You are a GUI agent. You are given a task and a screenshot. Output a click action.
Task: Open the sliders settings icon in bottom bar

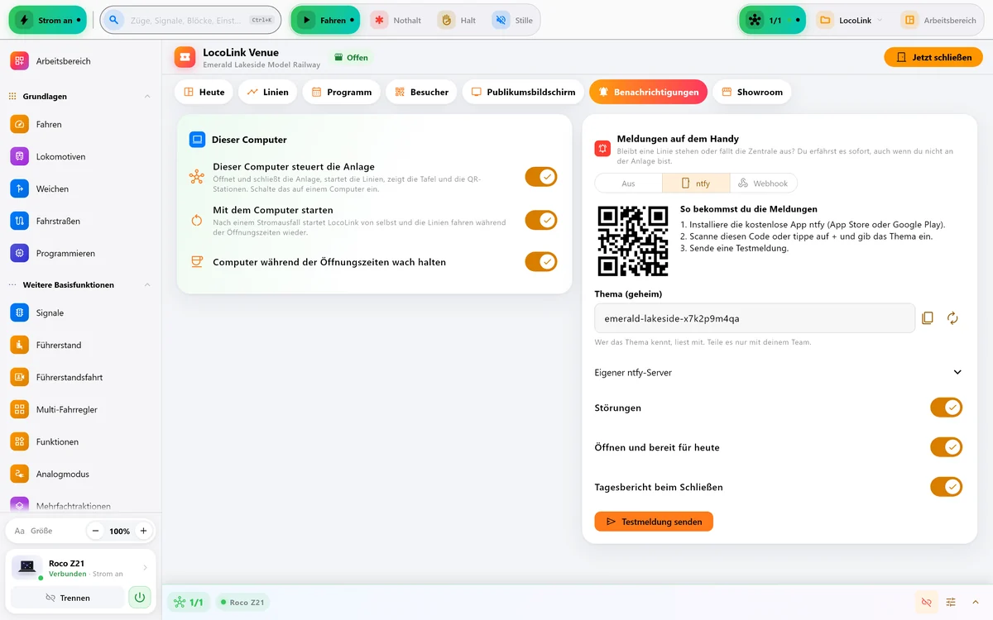[x=951, y=602]
